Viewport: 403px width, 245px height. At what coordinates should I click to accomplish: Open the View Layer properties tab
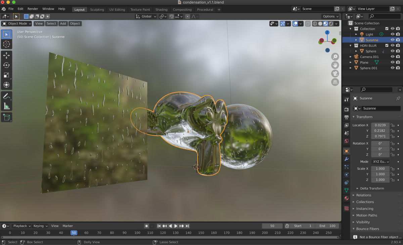(347, 125)
